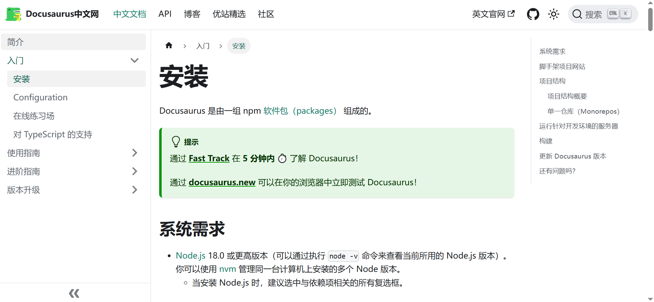Viewport: 654px width, 302px height.
Task: Select 安装 sidebar page
Action: (x=76, y=79)
